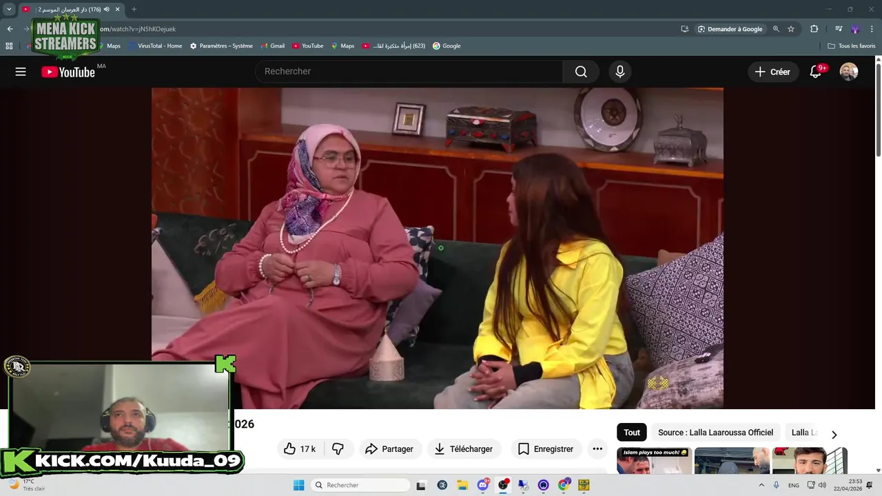Open the YouTube guide hamburger menu

(x=21, y=72)
